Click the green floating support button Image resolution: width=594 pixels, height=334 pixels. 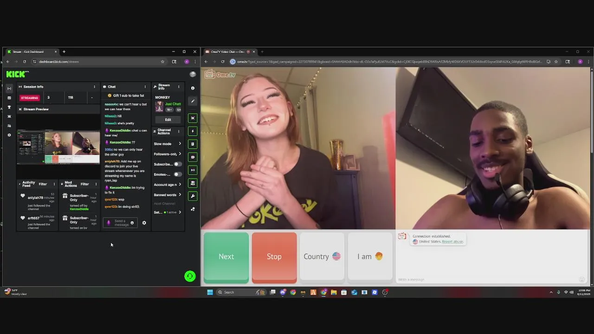click(x=190, y=276)
